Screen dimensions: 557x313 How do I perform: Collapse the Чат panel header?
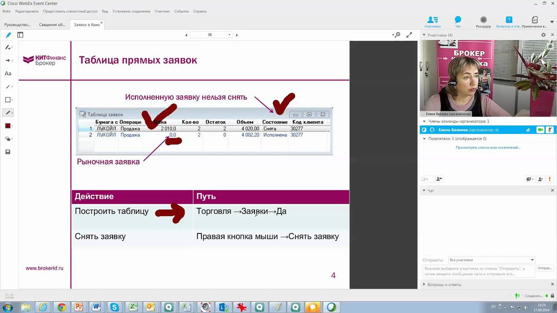click(424, 190)
